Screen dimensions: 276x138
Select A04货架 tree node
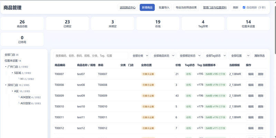(31, 97)
